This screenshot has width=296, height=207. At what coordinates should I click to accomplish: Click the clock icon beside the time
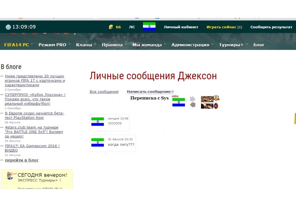(x=8, y=27)
